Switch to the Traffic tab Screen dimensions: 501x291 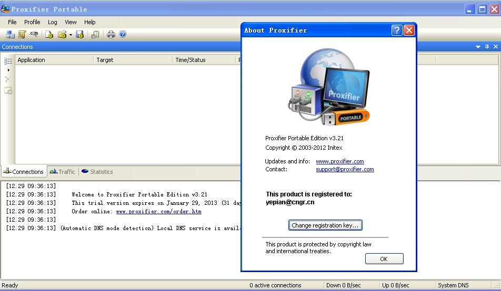pos(62,172)
